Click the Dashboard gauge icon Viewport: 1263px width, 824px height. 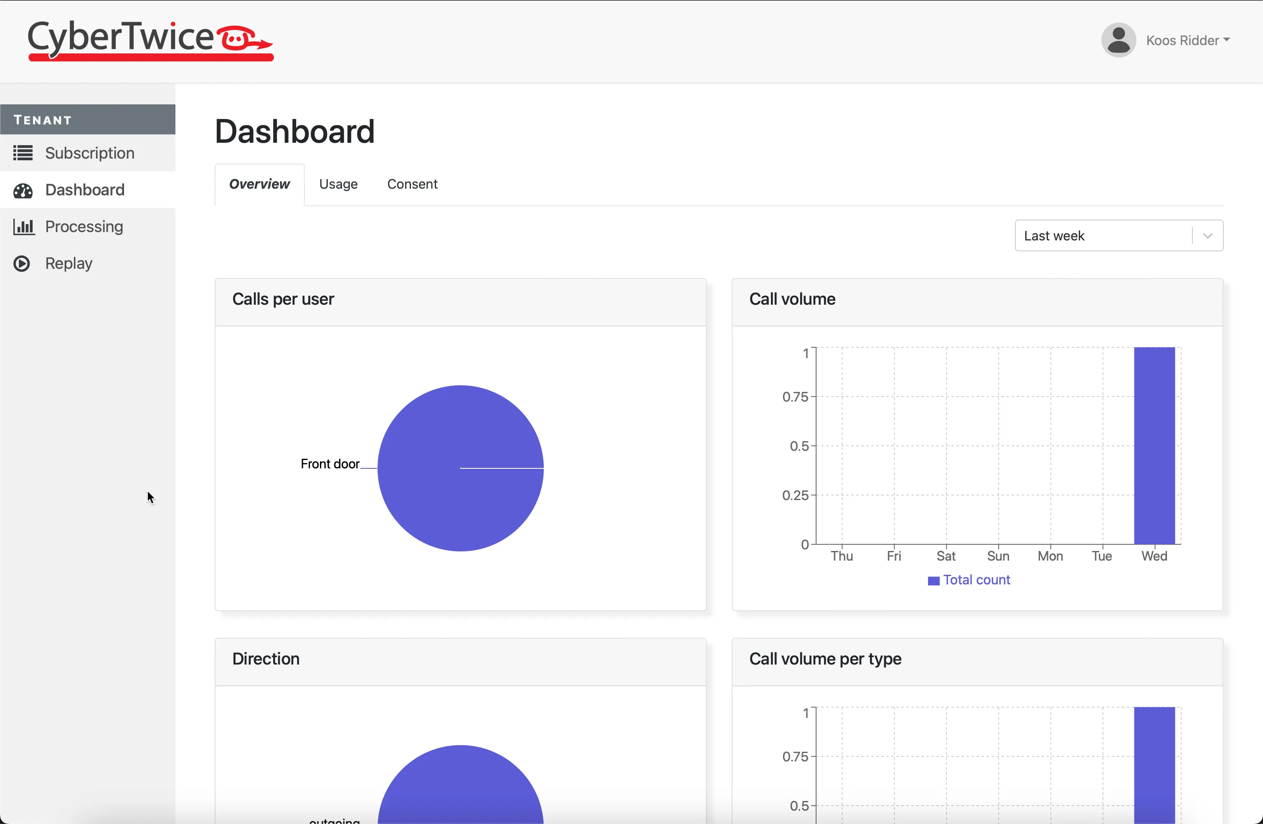click(23, 190)
